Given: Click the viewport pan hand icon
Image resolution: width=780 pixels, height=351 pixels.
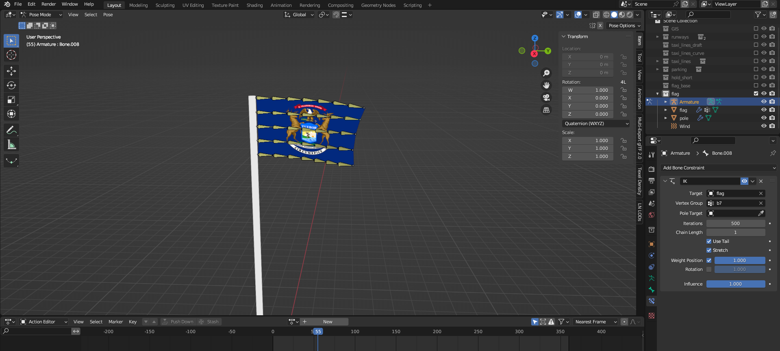Looking at the screenshot, I should pos(546,85).
